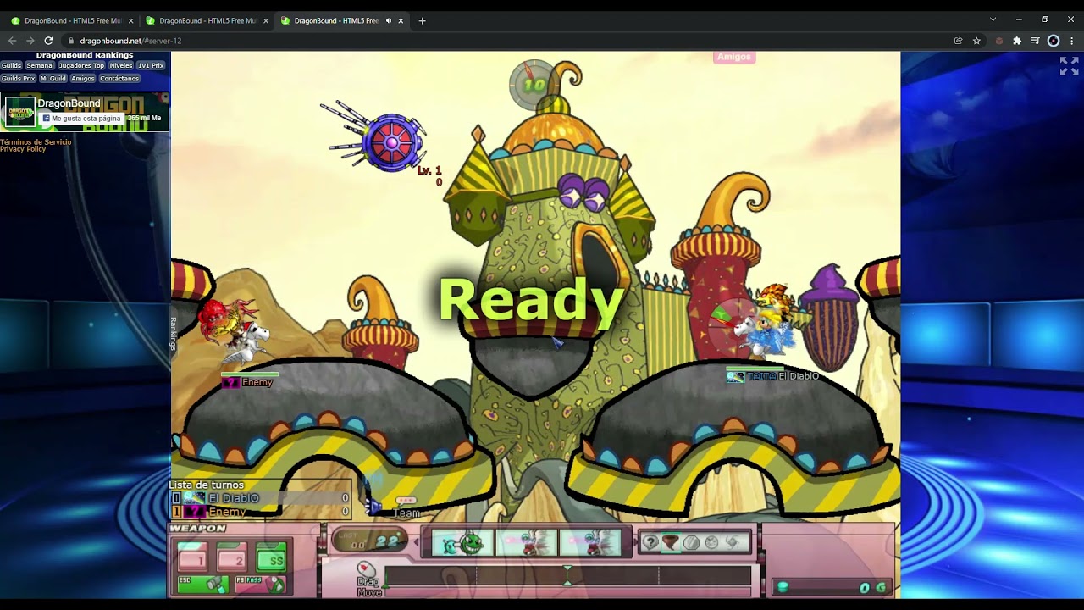
Task: Open the Guilds Prix rankings
Action: [x=19, y=79]
